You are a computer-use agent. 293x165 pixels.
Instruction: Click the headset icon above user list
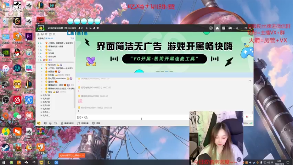[x=42, y=34]
